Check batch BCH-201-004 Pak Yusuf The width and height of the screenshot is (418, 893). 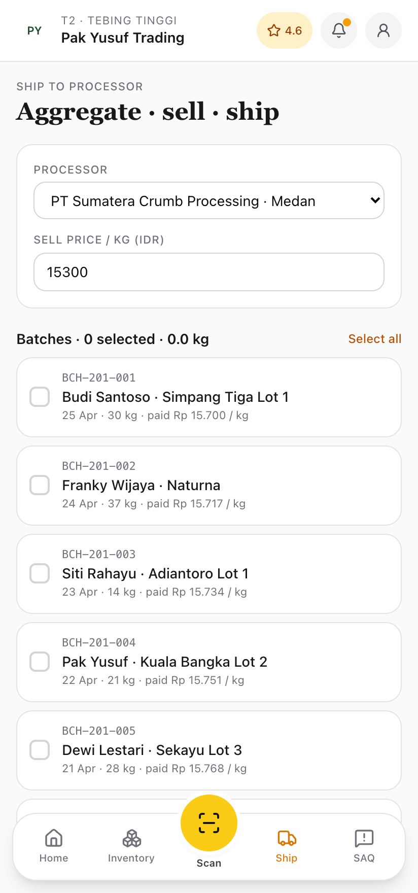point(40,662)
